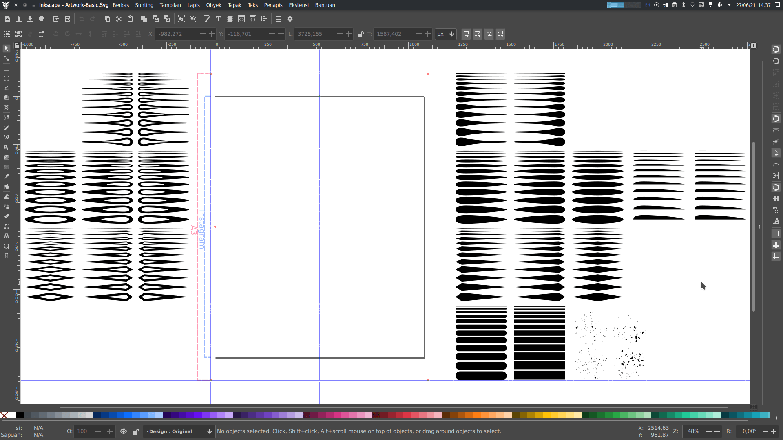Screen dimensions: 783x440
Task: Select the Rectangle tool
Action: [x=7, y=68]
